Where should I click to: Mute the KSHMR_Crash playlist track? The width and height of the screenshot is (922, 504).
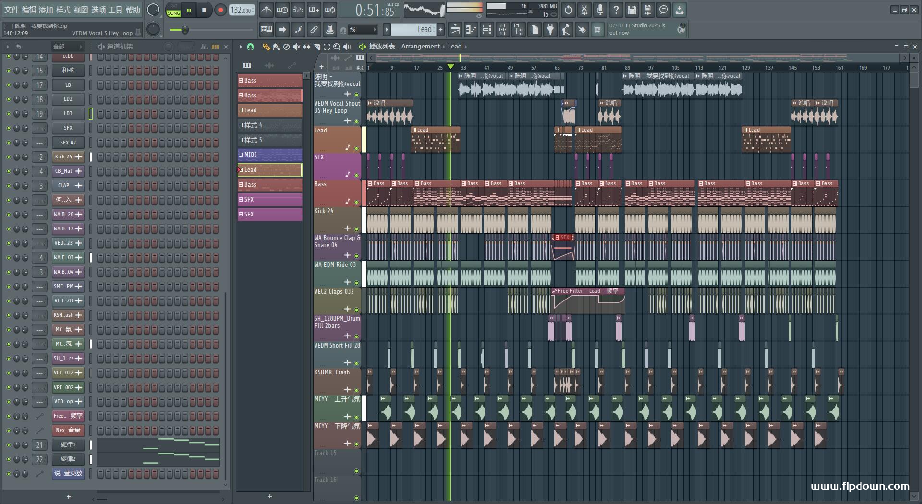[356, 390]
